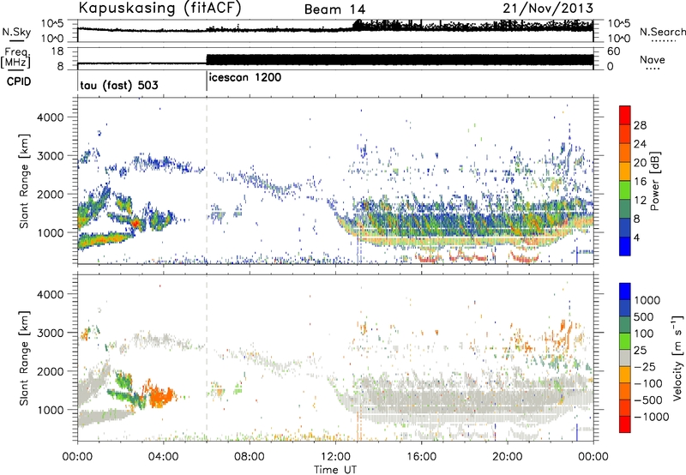
Task: Click the velocity colorbar value '-25'
Action: tap(645, 367)
